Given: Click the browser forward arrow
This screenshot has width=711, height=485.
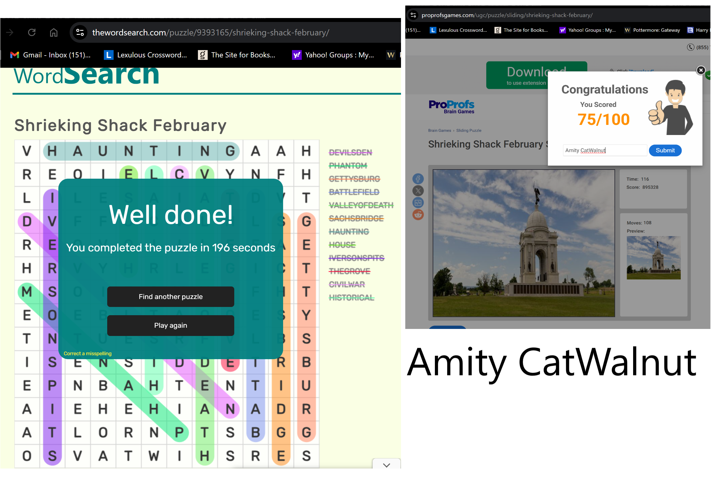Looking at the screenshot, I should pos(10,32).
